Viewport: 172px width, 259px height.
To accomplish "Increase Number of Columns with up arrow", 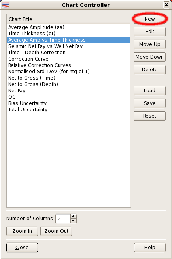I will click(x=74, y=216).
